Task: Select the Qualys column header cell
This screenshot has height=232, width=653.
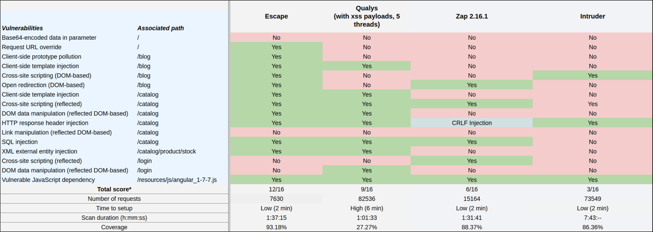Action: pyautogui.click(x=367, y=16)
